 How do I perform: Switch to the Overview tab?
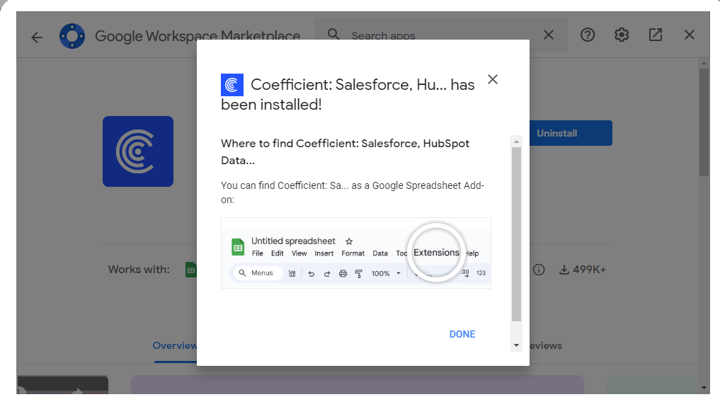point(175,345)
